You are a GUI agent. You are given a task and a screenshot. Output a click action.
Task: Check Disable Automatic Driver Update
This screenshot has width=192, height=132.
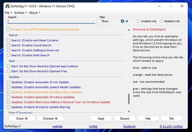pos(8,82)
